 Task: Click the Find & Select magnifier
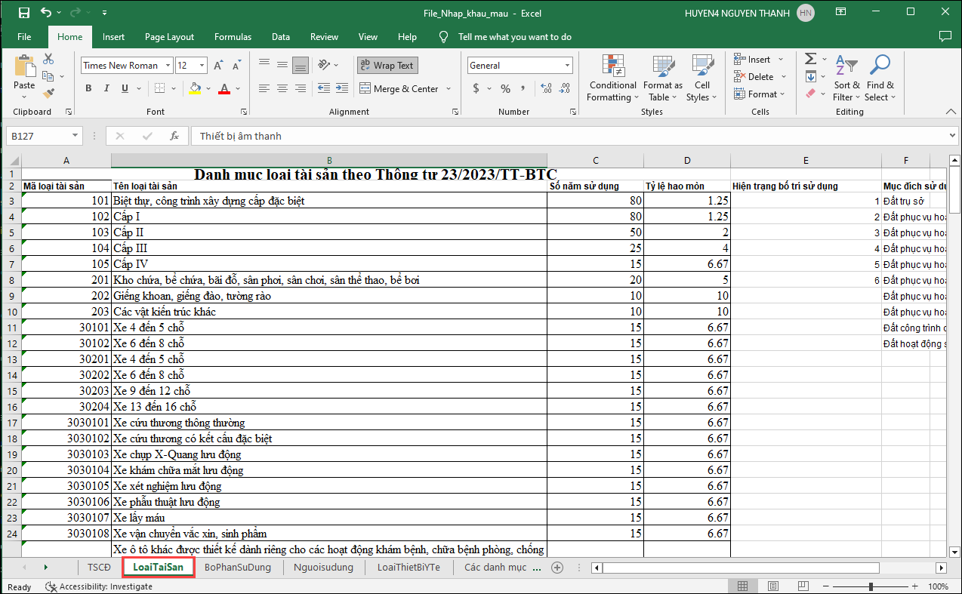pyautogui.click(x=880, y=78)
